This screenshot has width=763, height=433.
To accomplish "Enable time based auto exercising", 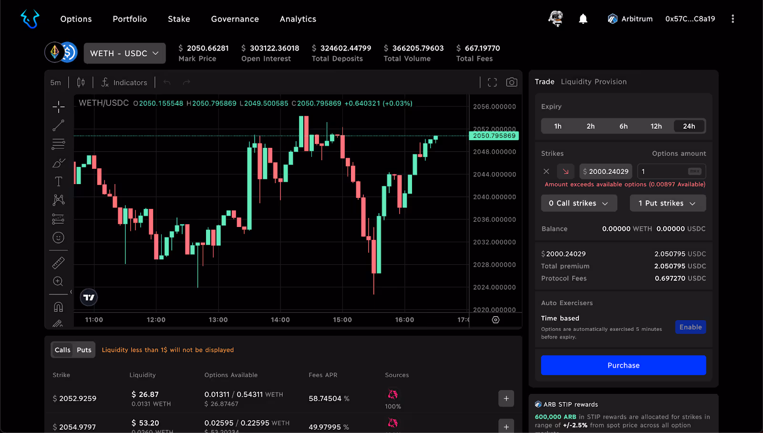I will (x=690, y=327).
